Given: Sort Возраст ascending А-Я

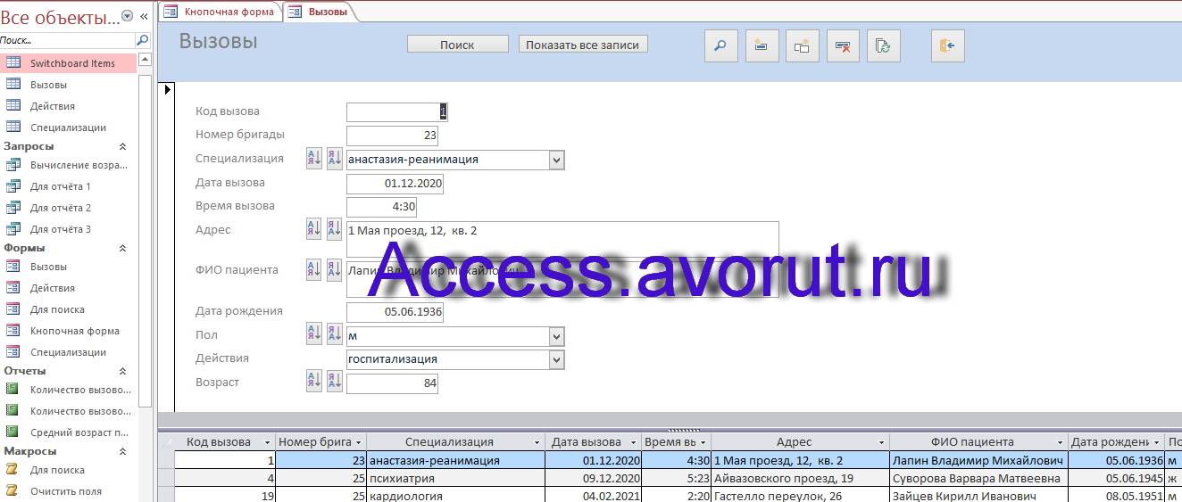Looking at the screenshot, I should (313, 382).
